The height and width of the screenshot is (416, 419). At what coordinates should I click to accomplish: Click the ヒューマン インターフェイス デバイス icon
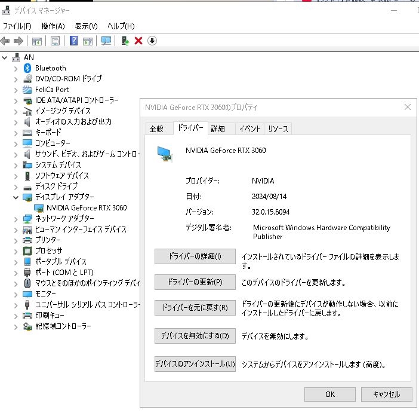27,230
